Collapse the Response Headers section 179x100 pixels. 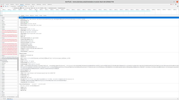click(x=23, y=27)
